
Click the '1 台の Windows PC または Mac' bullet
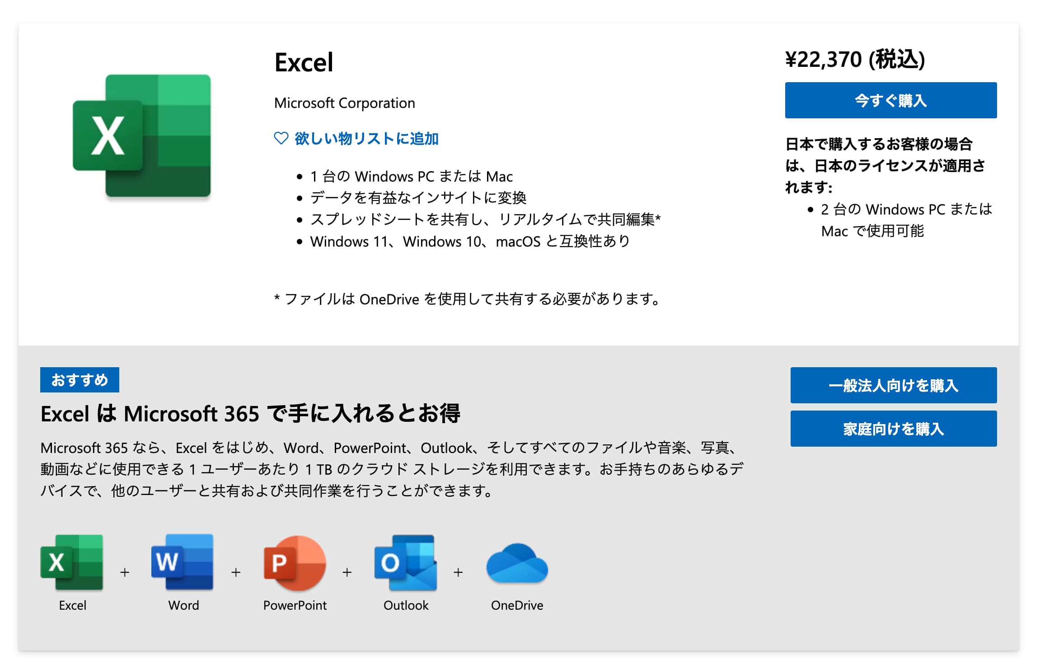coord(411,176)
